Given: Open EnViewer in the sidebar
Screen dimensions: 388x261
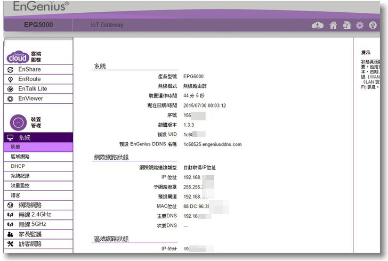Looking at the screenshot, I should [30, 99].
